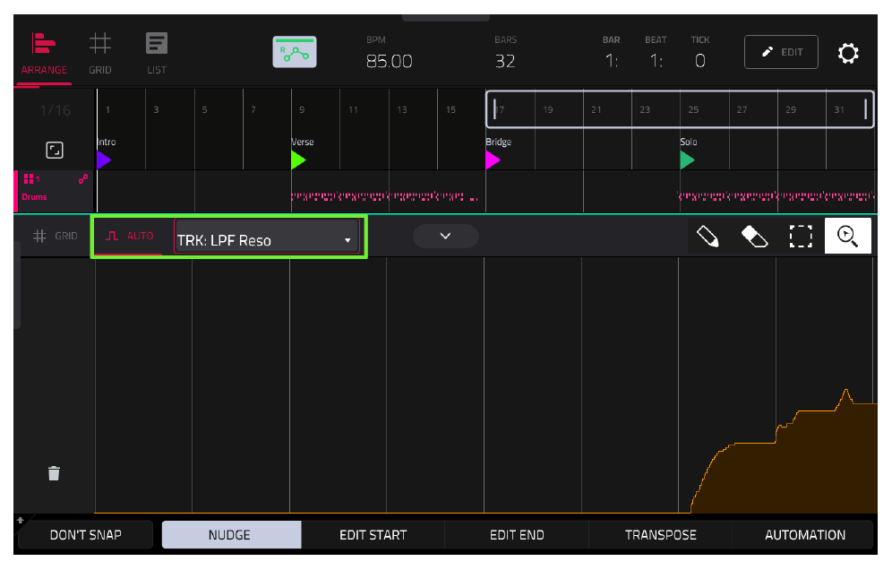
Task: Click the drum pads icon on track 1
Action: pos(29,179)
